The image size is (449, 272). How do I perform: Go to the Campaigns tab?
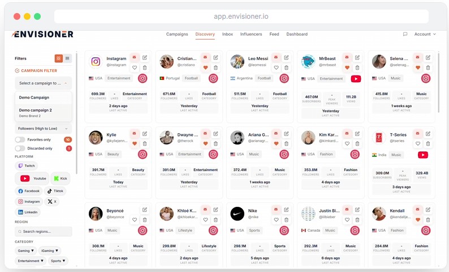tap(177, 34)
